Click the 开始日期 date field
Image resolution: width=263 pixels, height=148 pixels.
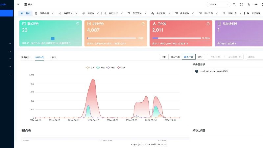pyautogui.click(x=215, y=57)
